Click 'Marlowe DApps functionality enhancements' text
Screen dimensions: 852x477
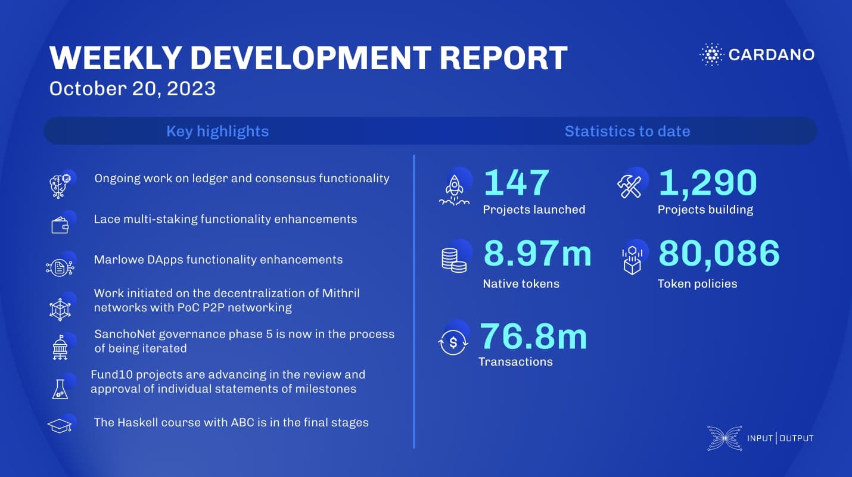[x=218, y=260]
